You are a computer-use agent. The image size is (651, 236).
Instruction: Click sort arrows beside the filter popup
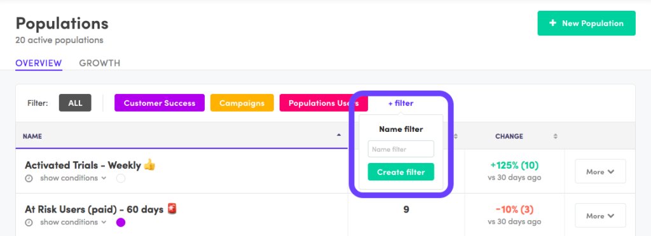tap(455, 136)
